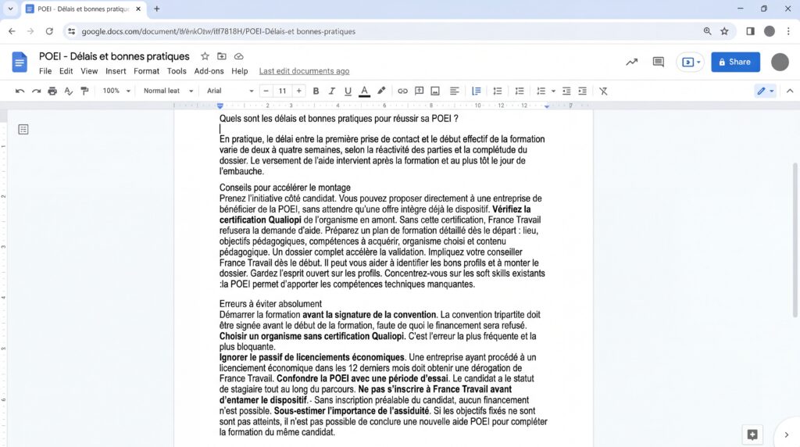The width and height of the screenshot is (800, 447).
Task: Open the browser tab search dropdown
Action: coord(10,9)
